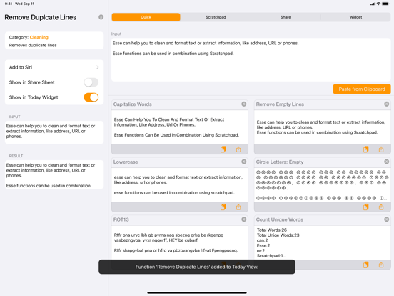Copy the Circle Letters result
This screenshot has width=394, height=296.
366,207
